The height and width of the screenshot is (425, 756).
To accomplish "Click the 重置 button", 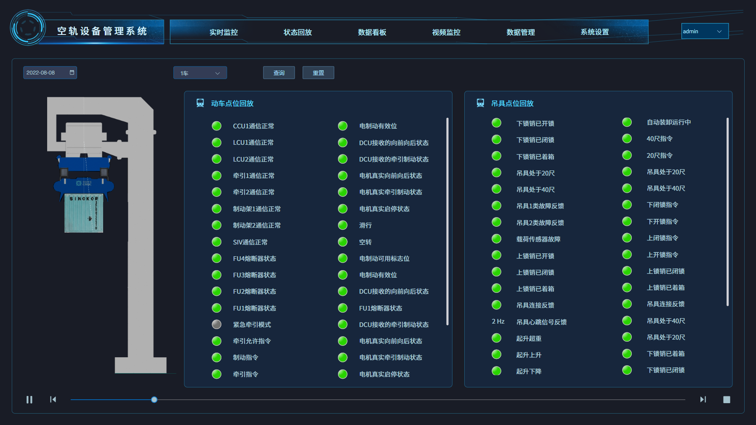I will [x=318, y=73].
